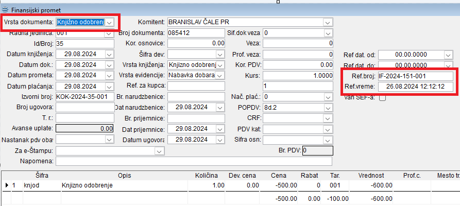This screenshot has width=460, height=206.
Task: Expand the Komitent dropdown list
Action: pyautogui.click(x=328, y=23)
